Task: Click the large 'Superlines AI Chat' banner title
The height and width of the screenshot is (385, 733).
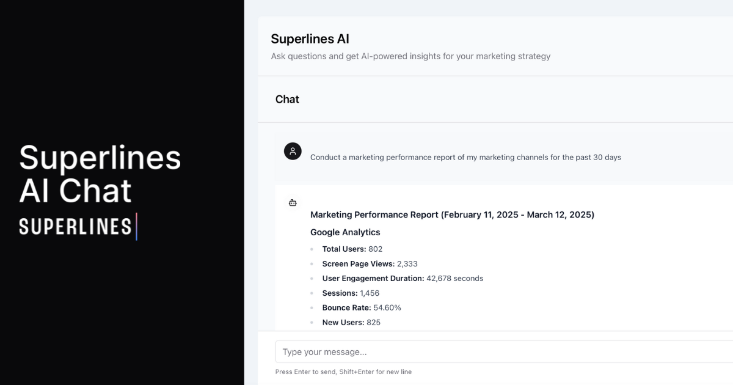Action: 100,174
